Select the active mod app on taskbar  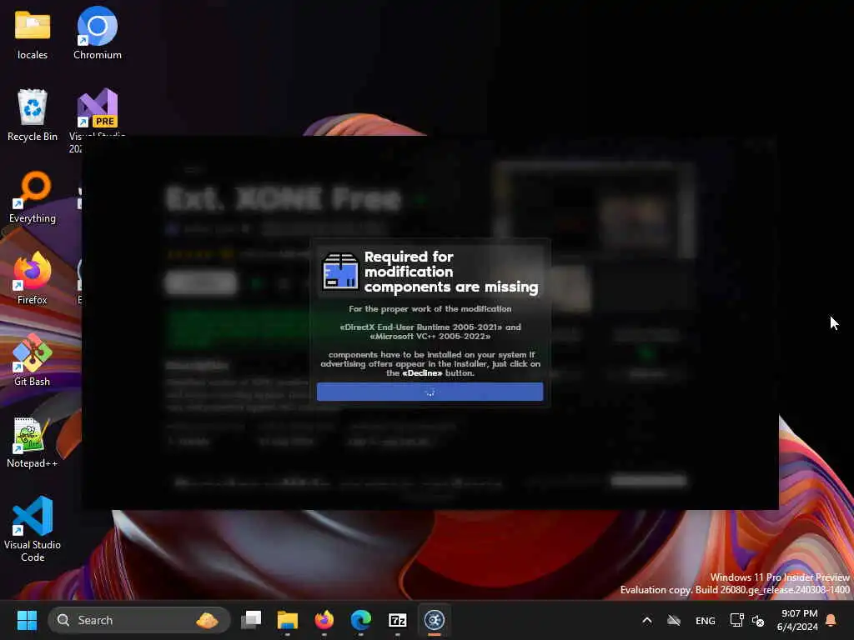434,620
